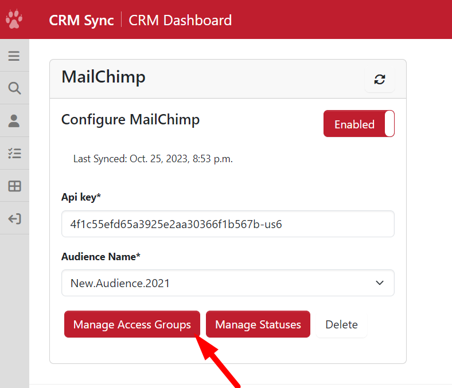Screen dimensions: 452x388
Task: Click Manage Statuses button
Action: tap(258, 324)
